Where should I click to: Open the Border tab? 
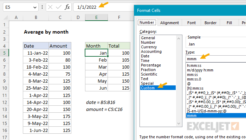coord(211,23)
